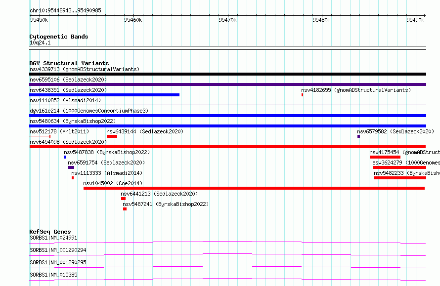Click the purple nsv6591754 variant block
Viewport: 440px width, 286px height.
click(x=71, y=167)
